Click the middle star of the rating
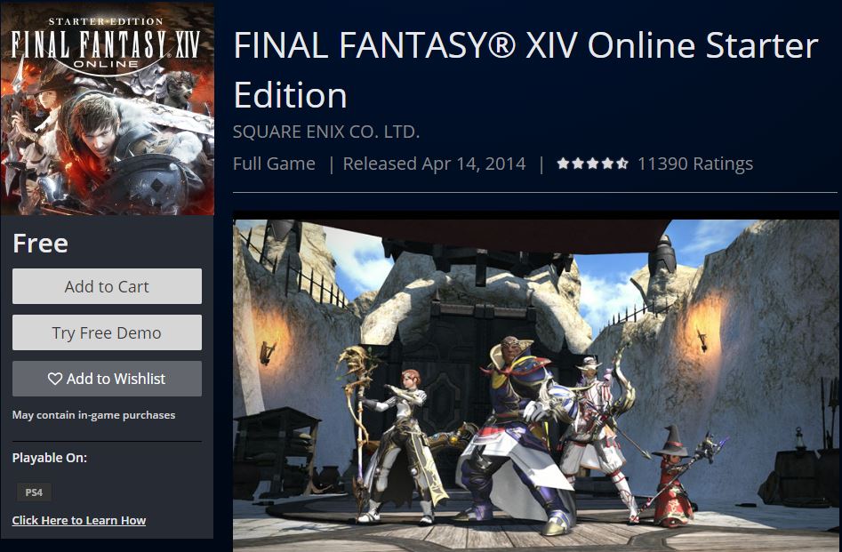Viewport: 842px width, 552px height. pyautogui.click(x=592, y=164)
